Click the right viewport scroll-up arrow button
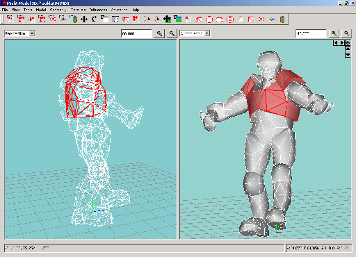 (x=348, y=49)
